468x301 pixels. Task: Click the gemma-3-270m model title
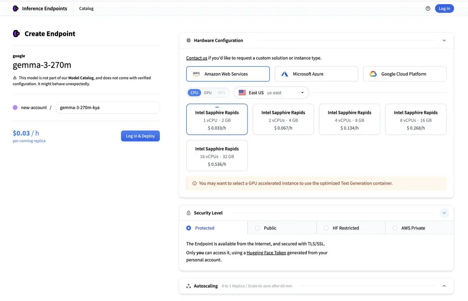click(42, 65)
